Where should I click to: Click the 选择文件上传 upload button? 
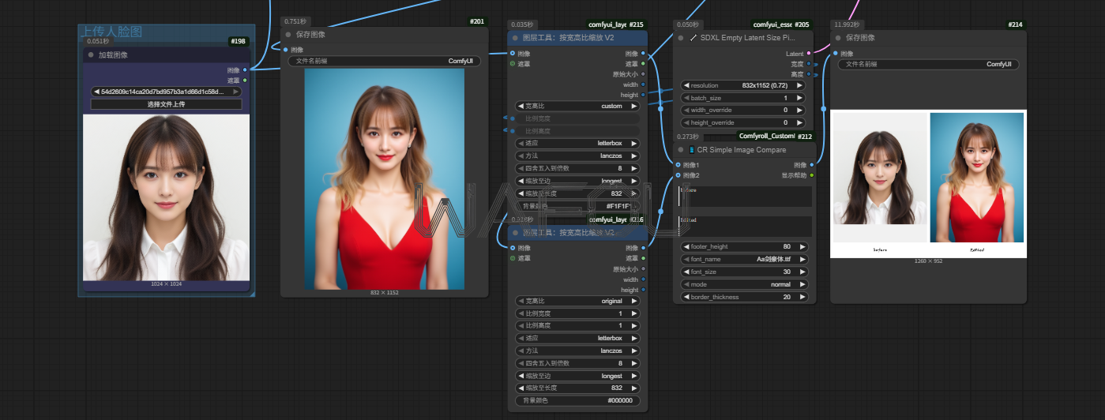click(166, 104)
